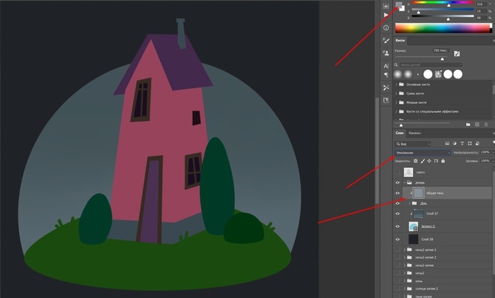Filter layers by pixel layers icon

447,144
